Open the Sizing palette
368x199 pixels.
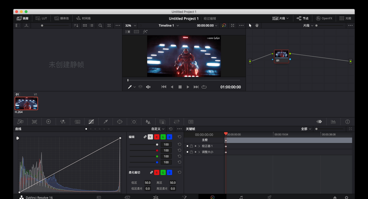click(x=177, y=122)
